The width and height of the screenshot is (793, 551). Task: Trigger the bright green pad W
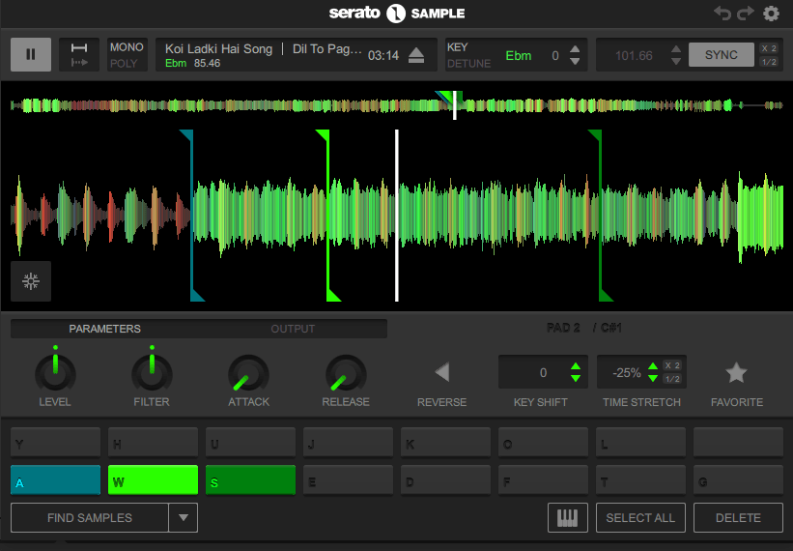coord(154,480)
